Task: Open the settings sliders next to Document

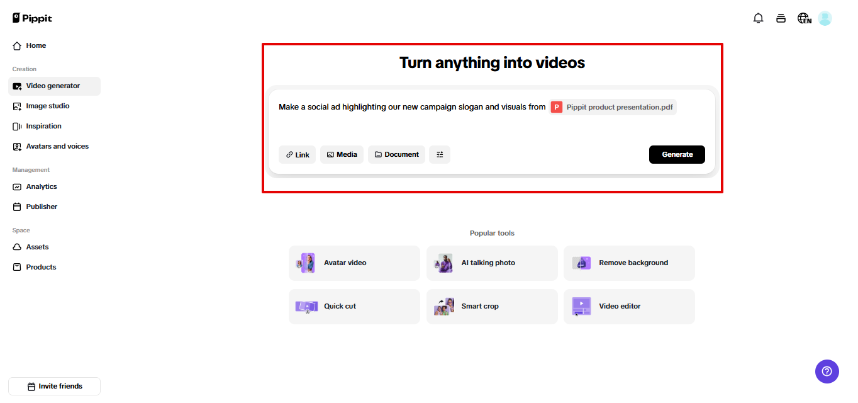Action: tap(439, 154)
